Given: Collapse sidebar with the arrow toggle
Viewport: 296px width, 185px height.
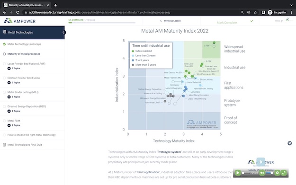Looking at the screenshot, I should pyautogui.click(x=64, y=33).
